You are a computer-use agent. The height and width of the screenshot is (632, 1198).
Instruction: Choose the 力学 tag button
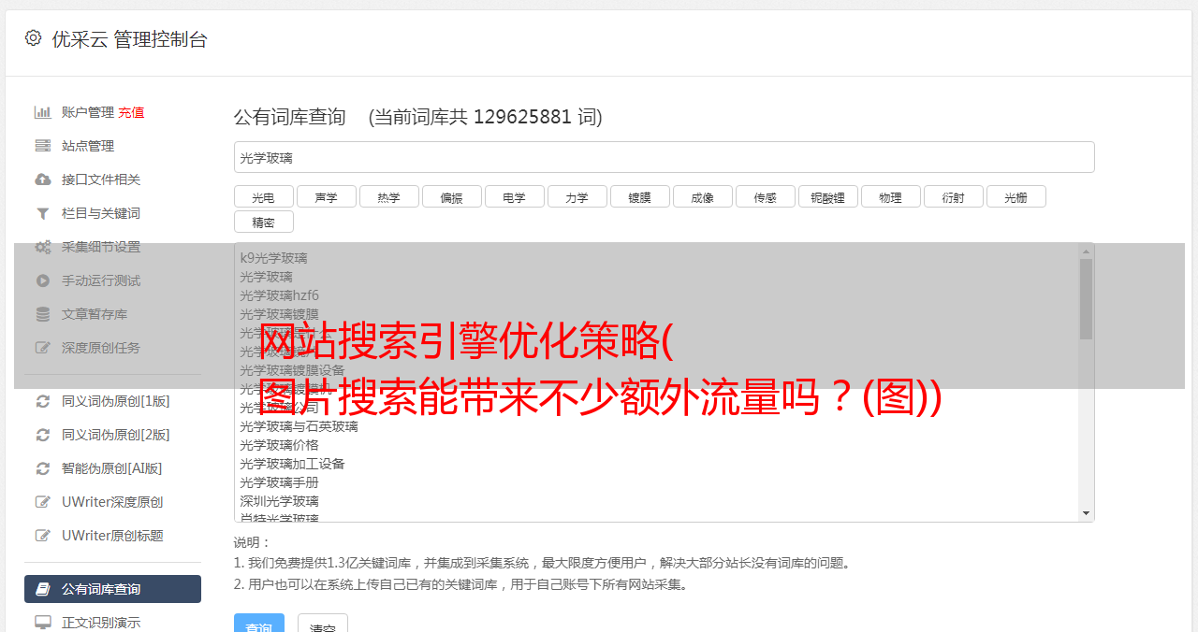(x=577, y=196)
